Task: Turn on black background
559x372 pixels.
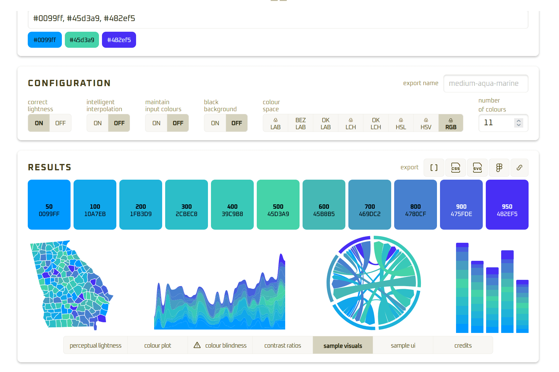Action: (215, 123)
